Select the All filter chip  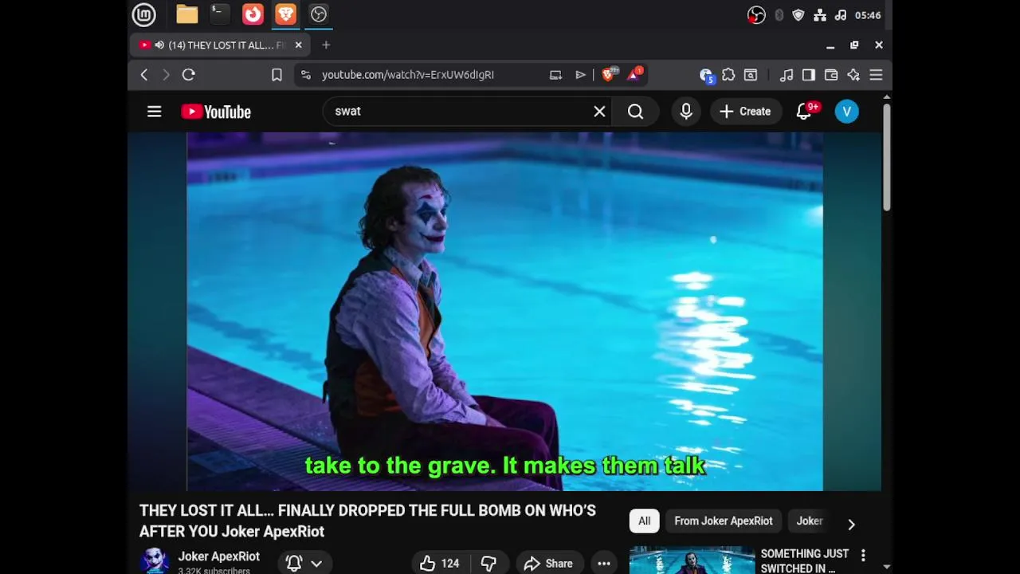pyautogui.click(x=644, y=521)
